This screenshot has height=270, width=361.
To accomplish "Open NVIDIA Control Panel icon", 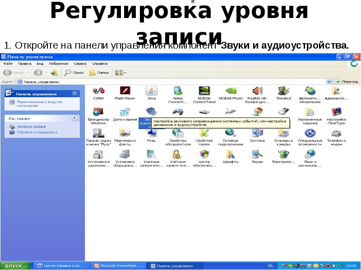I will click(204, 95).
